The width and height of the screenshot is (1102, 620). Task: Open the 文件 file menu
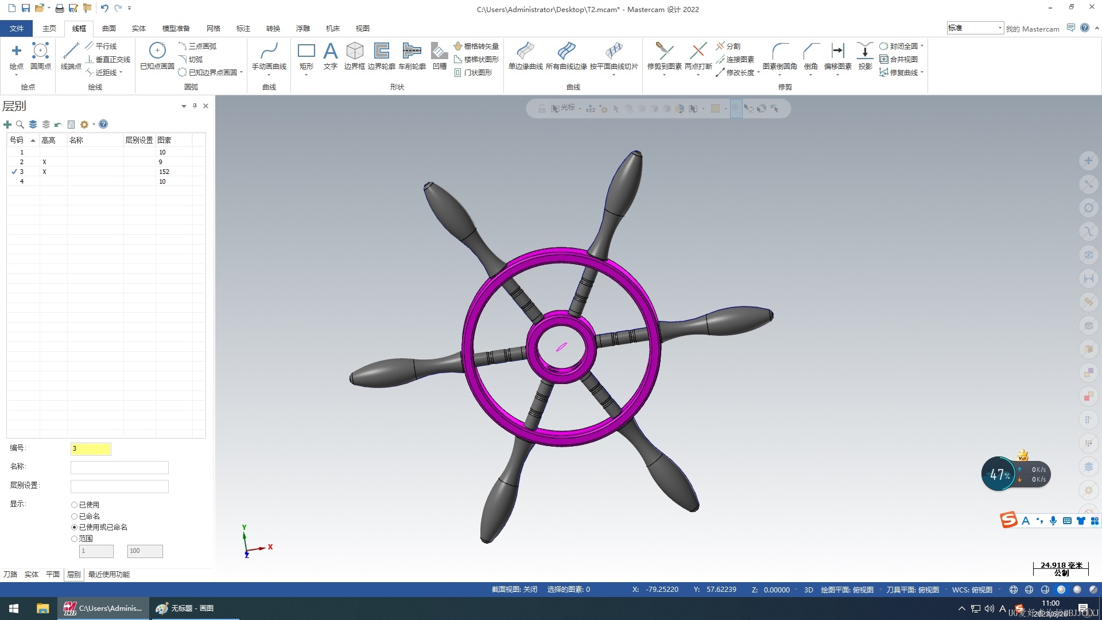(x=17, y=28)
